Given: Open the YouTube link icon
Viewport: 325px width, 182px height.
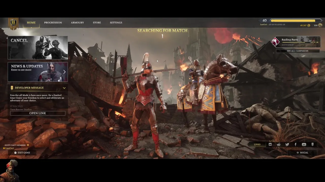Looking at the screenshot, I should pyautogui.click(x=304, y=145).
